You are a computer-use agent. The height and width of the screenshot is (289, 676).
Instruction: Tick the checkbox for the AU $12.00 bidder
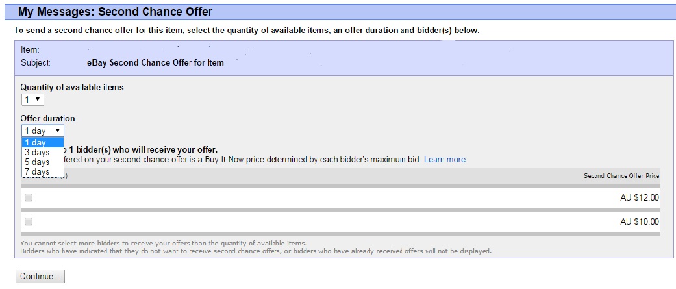click(x=29, y=197)
